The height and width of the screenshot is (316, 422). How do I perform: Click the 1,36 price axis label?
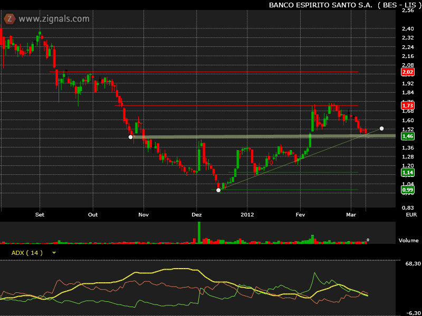pyautogui.click(x=408, y=147)
